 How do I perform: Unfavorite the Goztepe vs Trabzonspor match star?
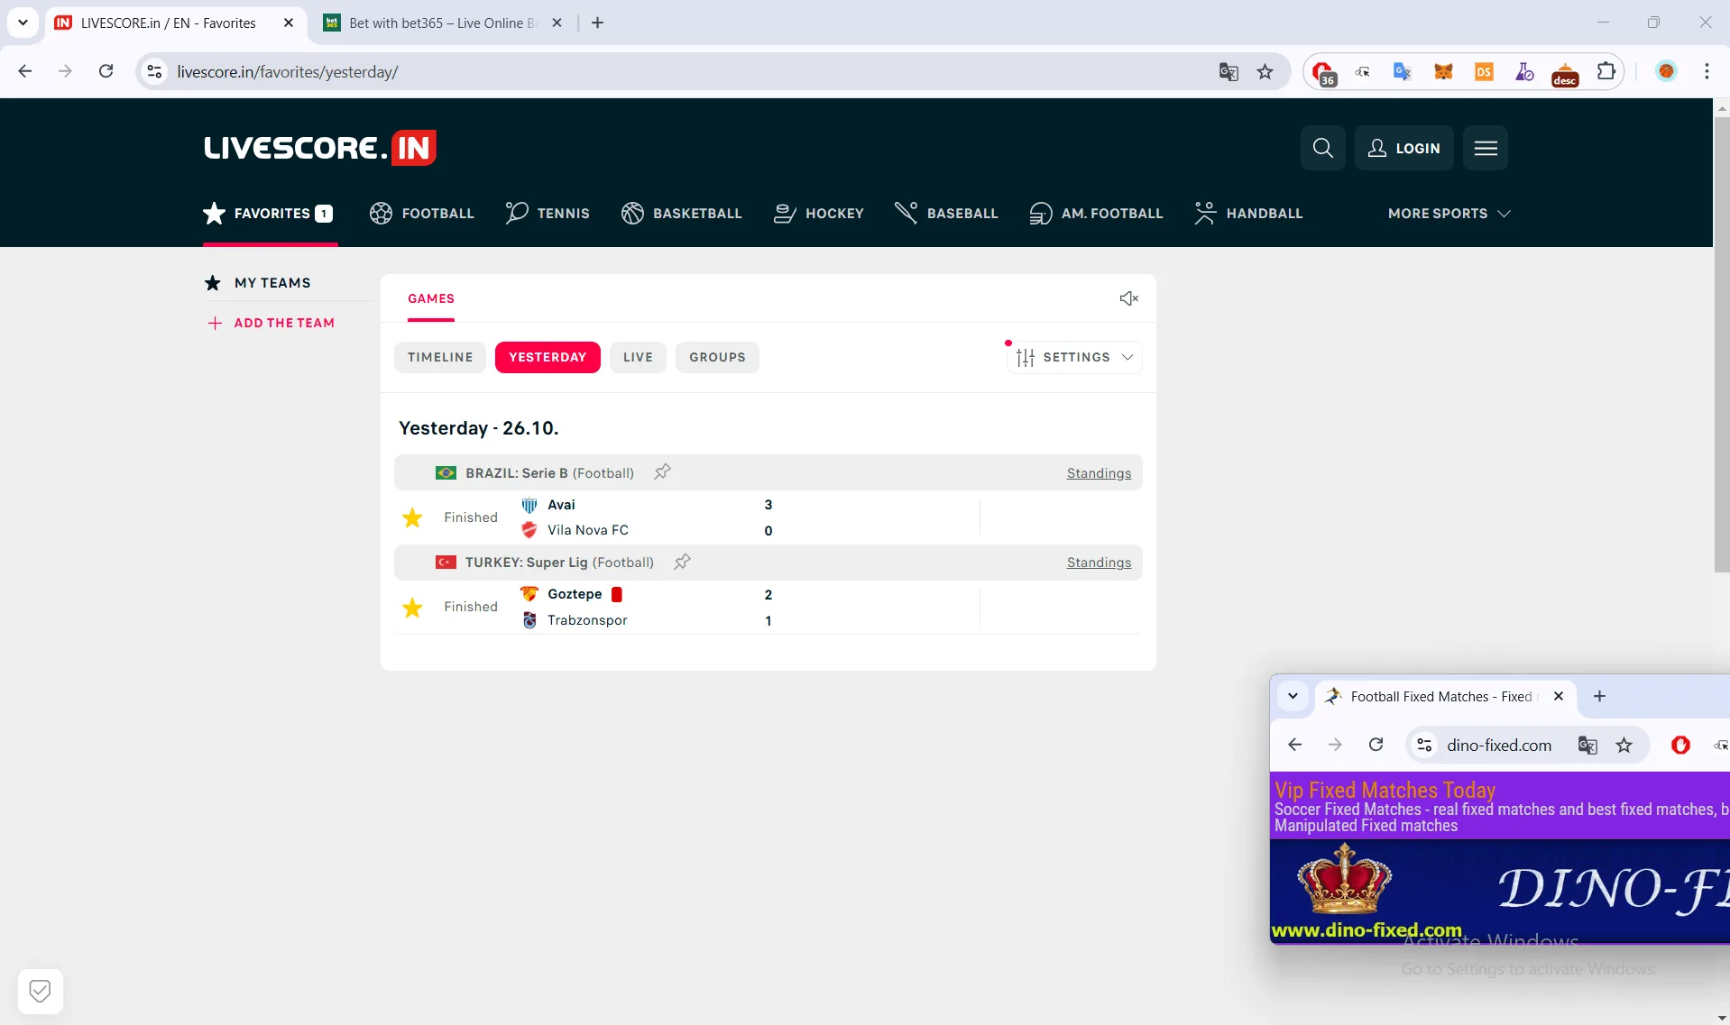(x=412, y=608)
